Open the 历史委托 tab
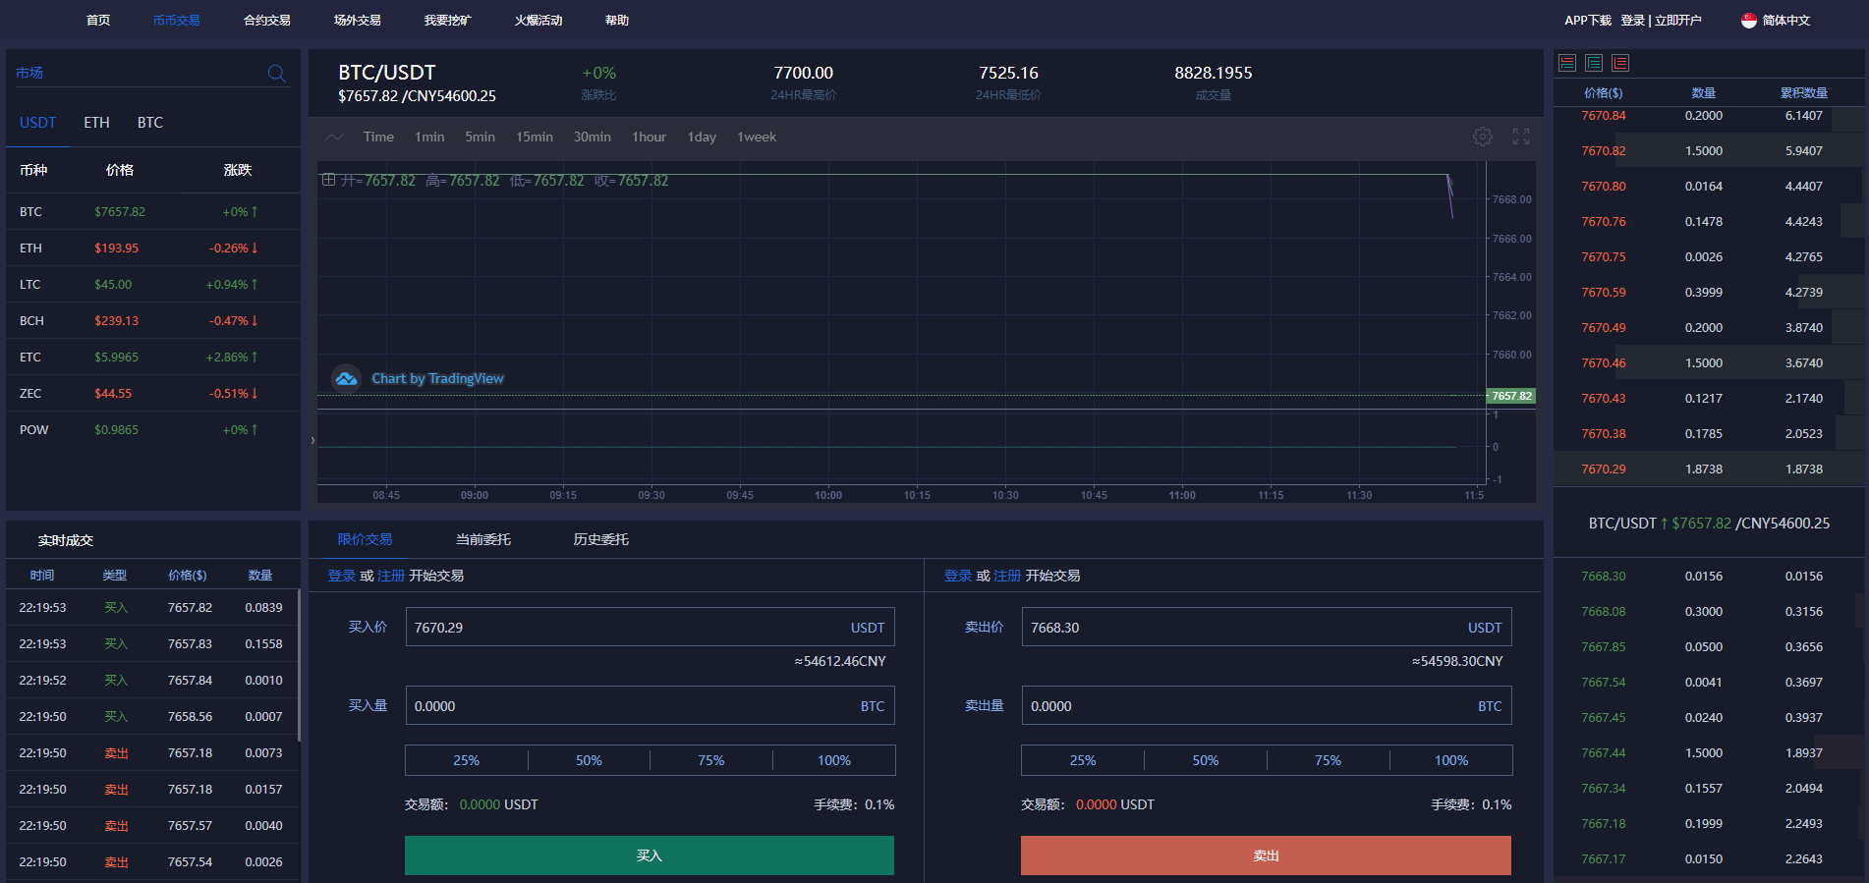The height and width of the screenshot is (883, 1869). point(600,539)
